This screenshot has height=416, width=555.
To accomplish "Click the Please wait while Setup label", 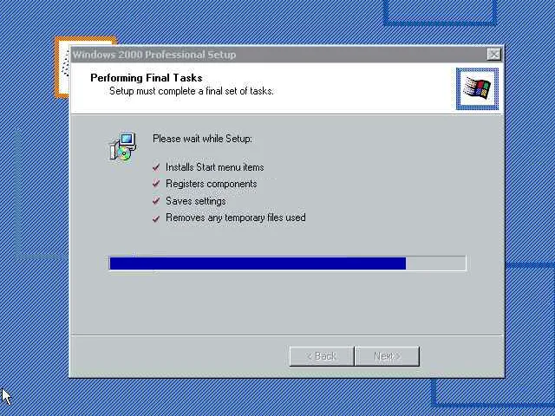I will click(x=202, y=139).
